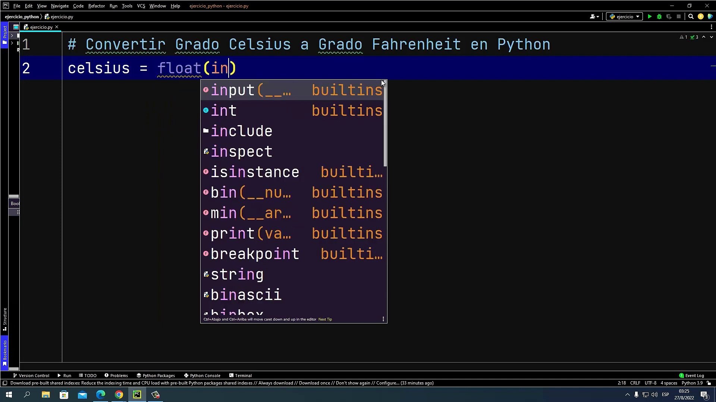
Task: Click Run with Coverage icon
Action: (x=669, y=16)
